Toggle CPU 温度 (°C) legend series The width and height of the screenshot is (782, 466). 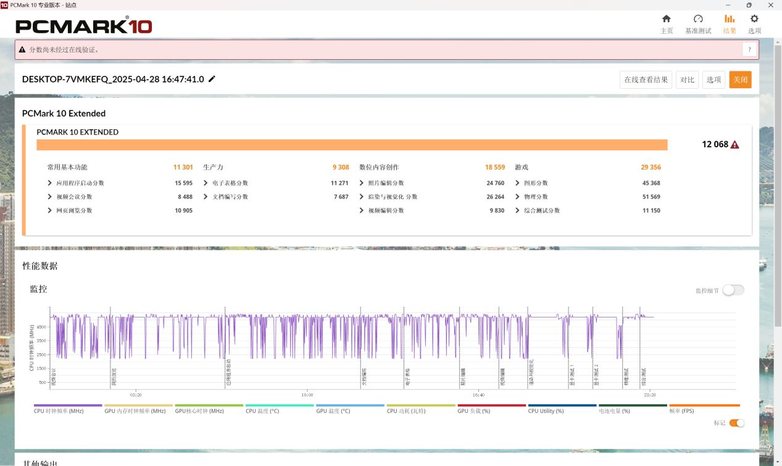tap(262, 411)
